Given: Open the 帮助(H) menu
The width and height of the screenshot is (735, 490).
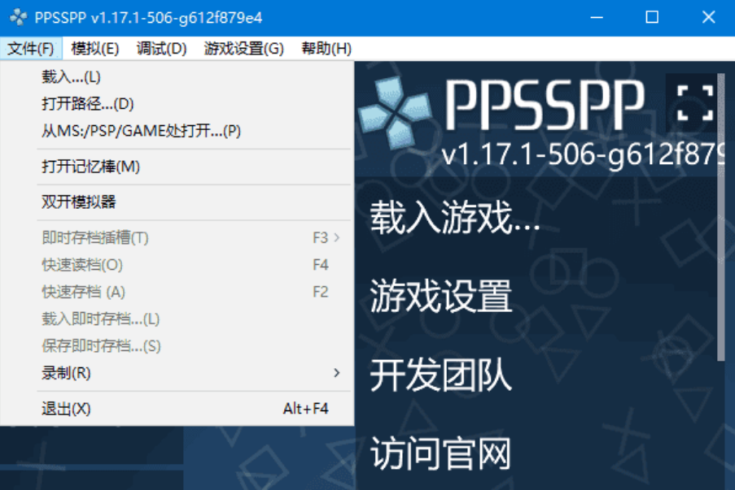Looking at the screenshot, I should (326, 48).
